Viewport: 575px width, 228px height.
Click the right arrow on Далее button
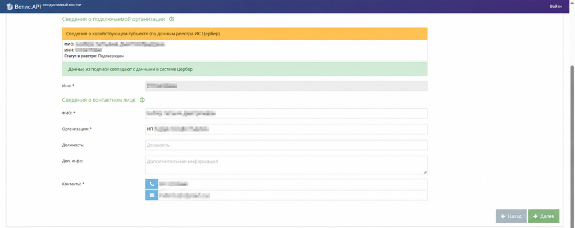pos(536,216)
